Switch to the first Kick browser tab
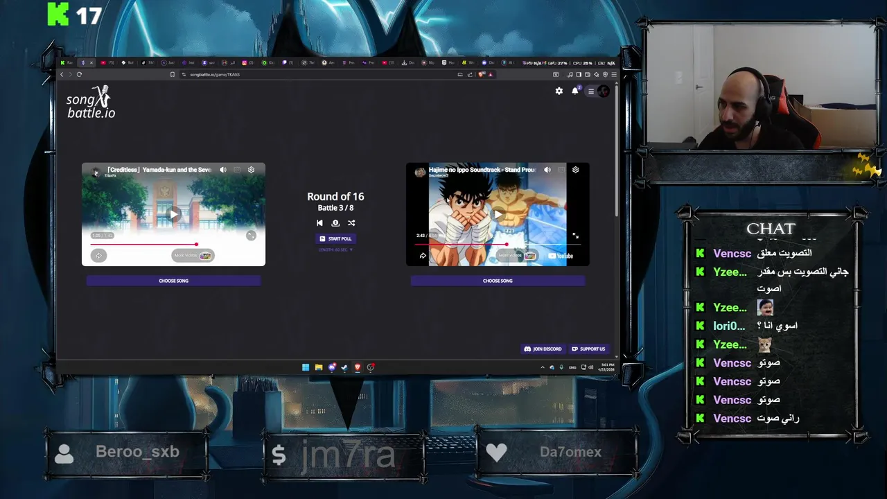The width and height of the screenshot is (887, 499). click(67, 63)
